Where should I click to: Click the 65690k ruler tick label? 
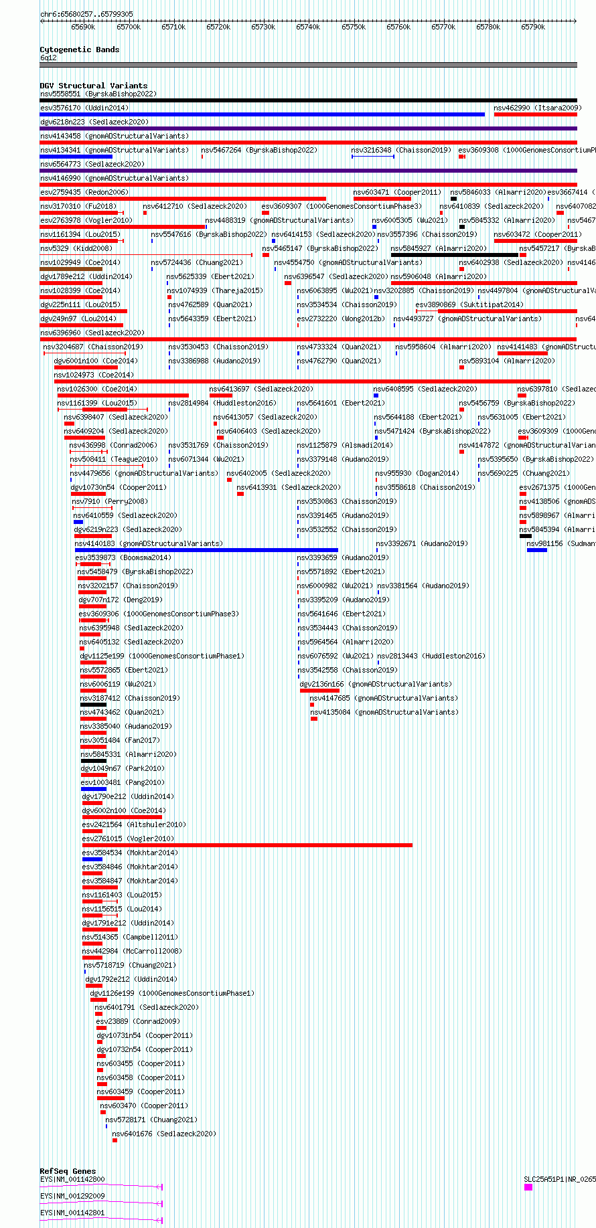click(83, 27)
